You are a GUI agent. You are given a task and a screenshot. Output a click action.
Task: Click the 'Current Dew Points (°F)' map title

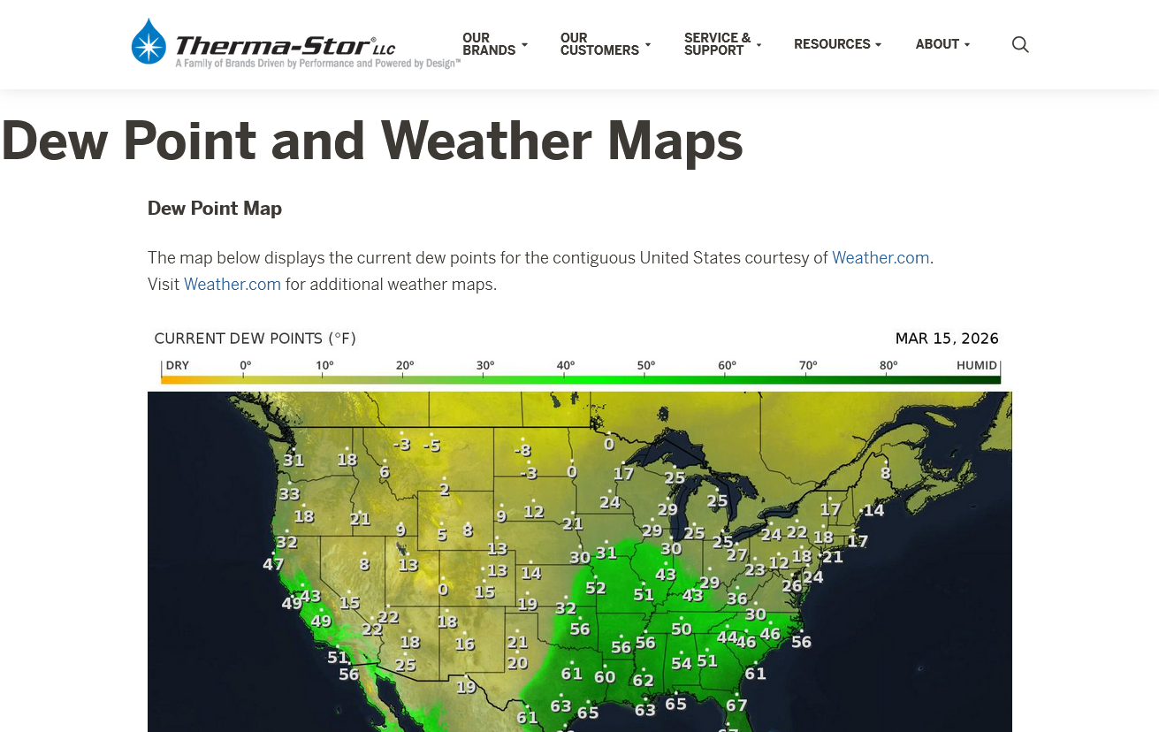coord(255,339)
